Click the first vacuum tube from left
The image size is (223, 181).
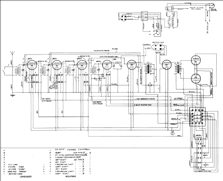[x=32, y=65]
